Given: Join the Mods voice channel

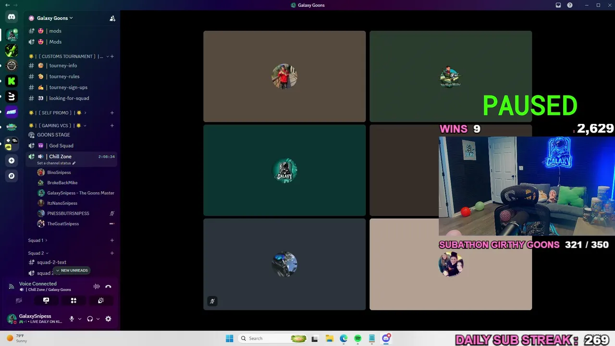Looking at the screenshot, I should [x=72, y=42].
